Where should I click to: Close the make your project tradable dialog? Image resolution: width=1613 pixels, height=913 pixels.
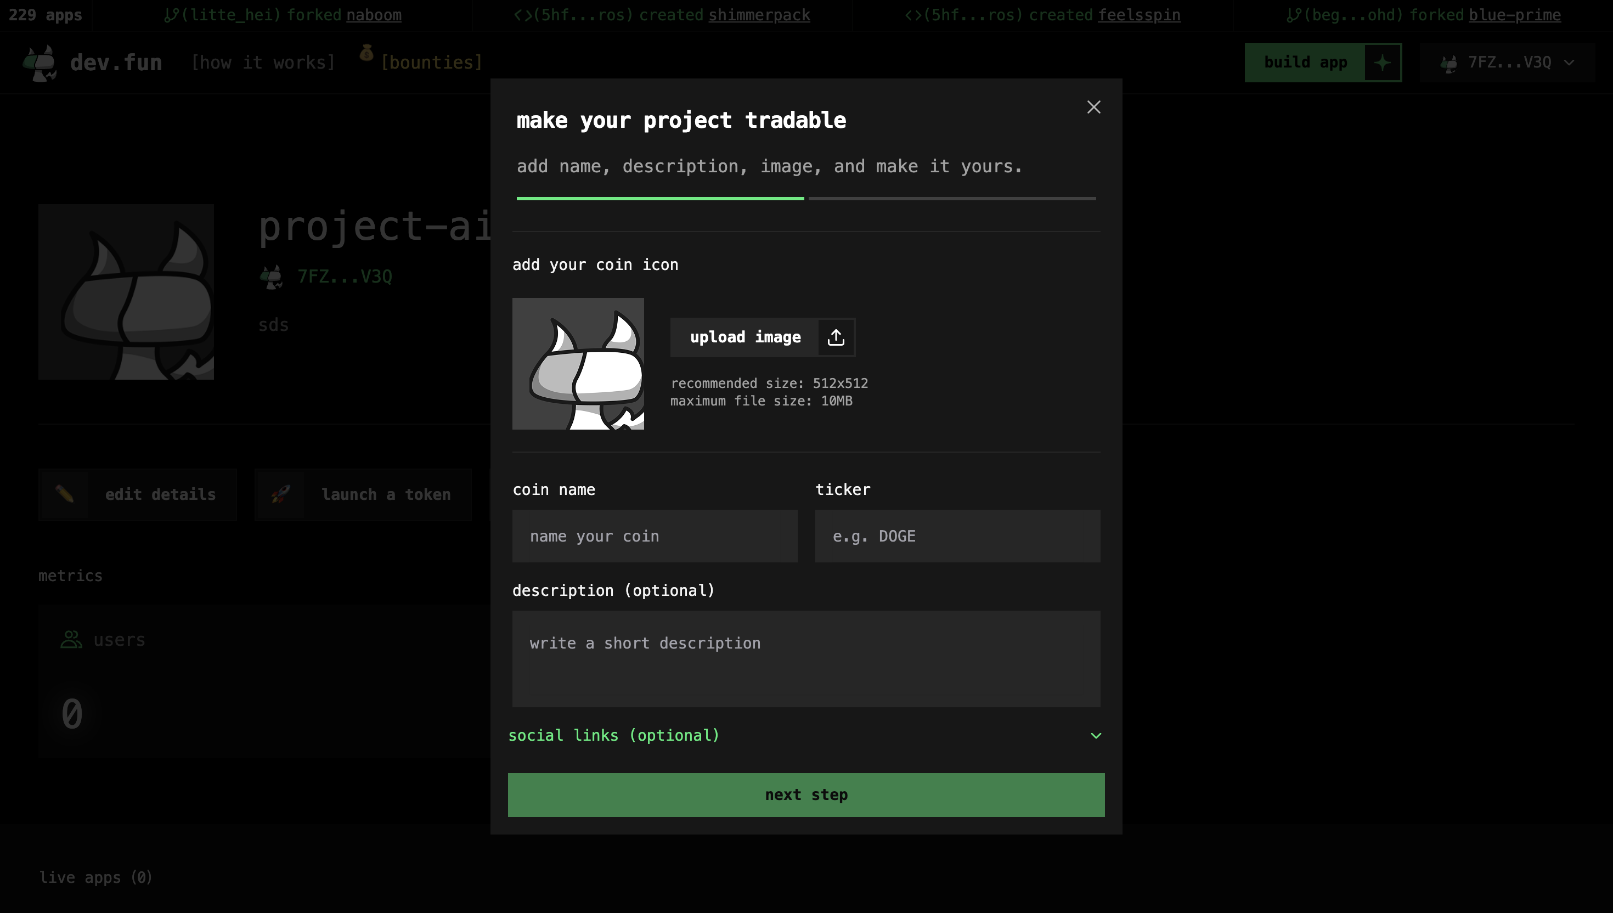(1093, 107)
